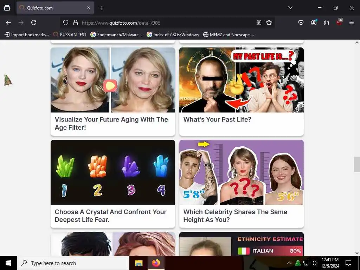The image size is (360, 270).
Task: Open the hairstyle quiz thumbnail at bottom left
Action: 113,244
